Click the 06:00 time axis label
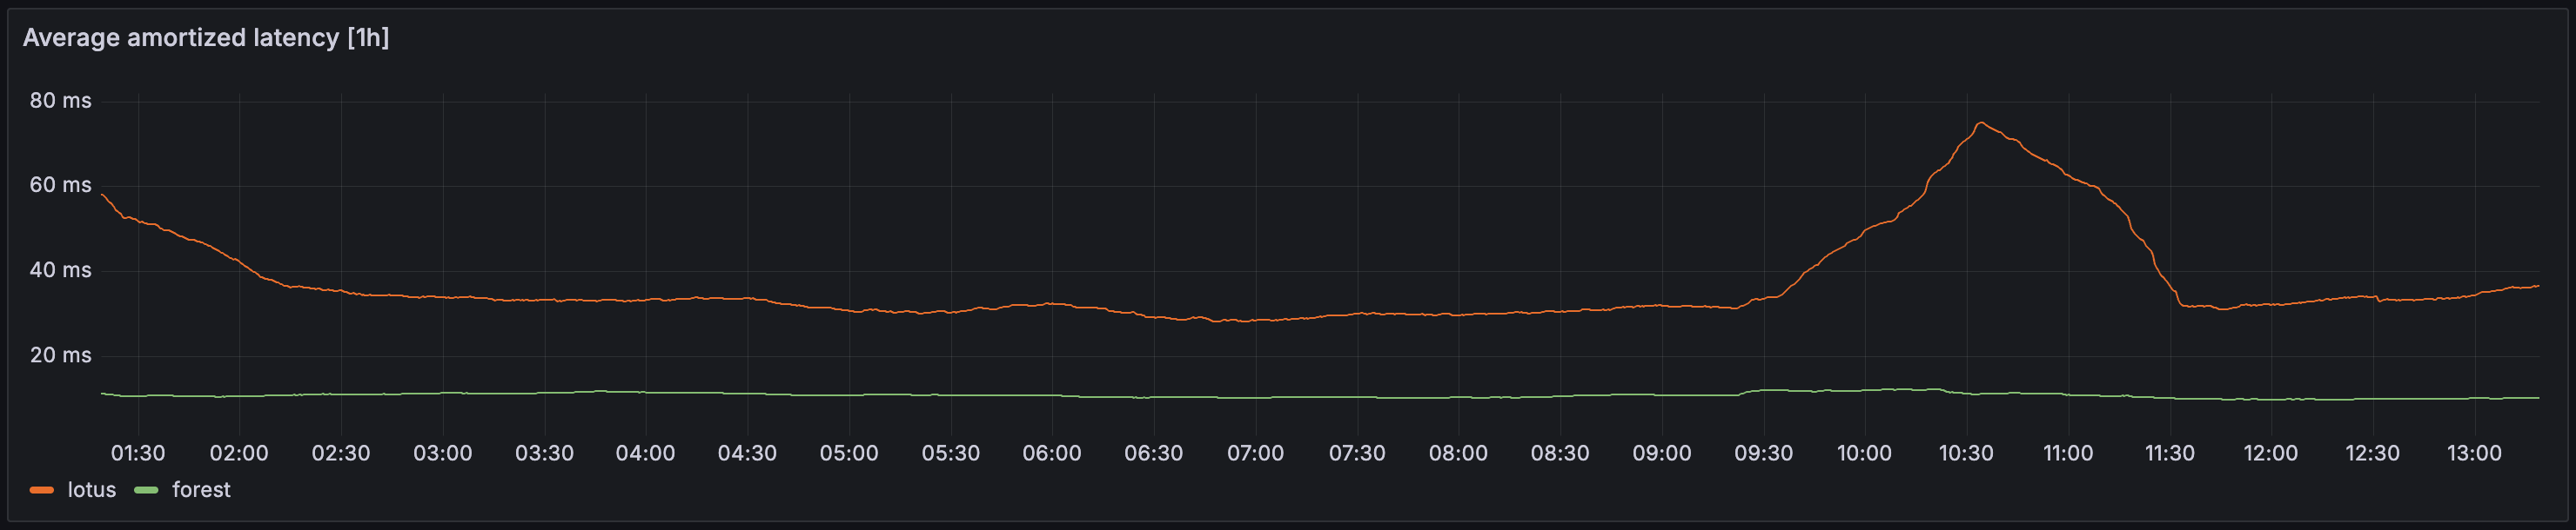 (x=1052, y=454)
